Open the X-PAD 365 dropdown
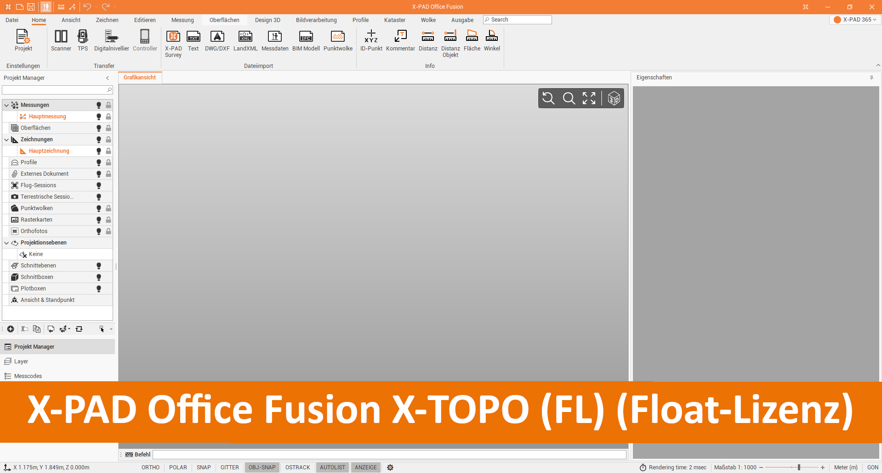The width and height of the screenshot is (882, 473). click(x=855, y=20)
